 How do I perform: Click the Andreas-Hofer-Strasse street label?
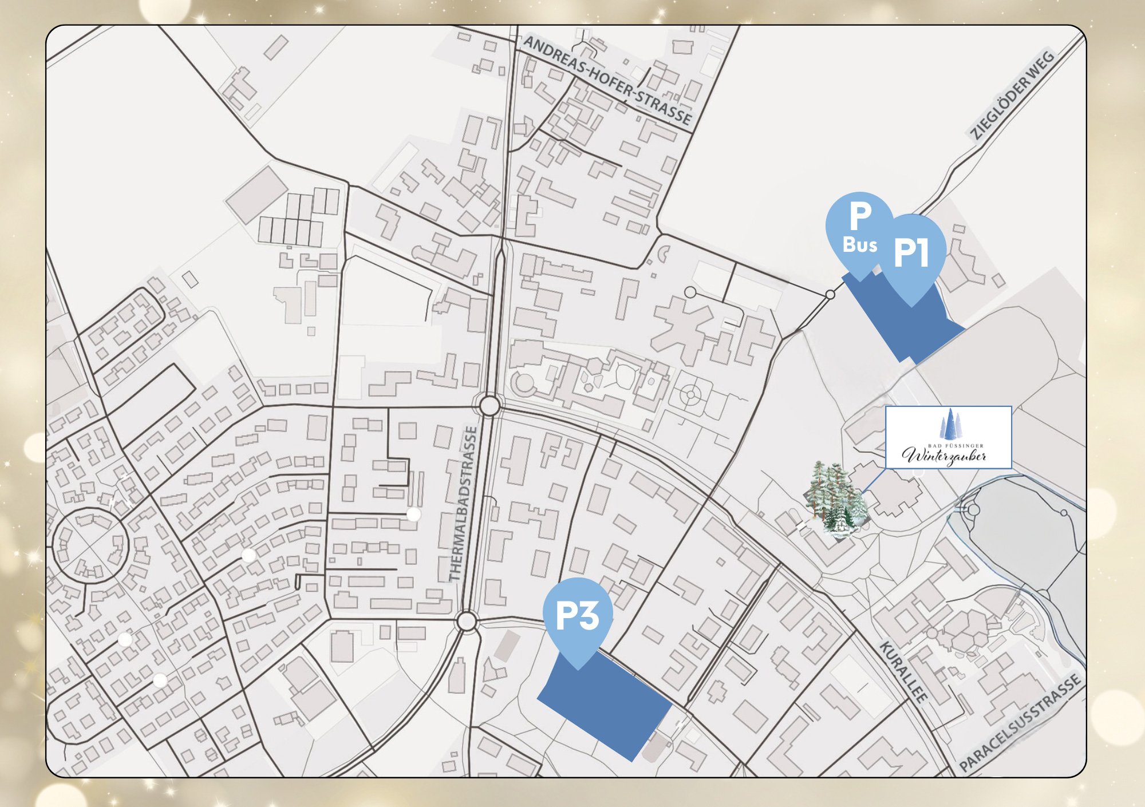click(x=608, y=81)
